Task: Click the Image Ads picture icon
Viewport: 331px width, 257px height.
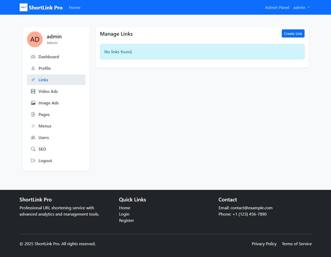Action: pyautogui.click(x=33, y=103)
